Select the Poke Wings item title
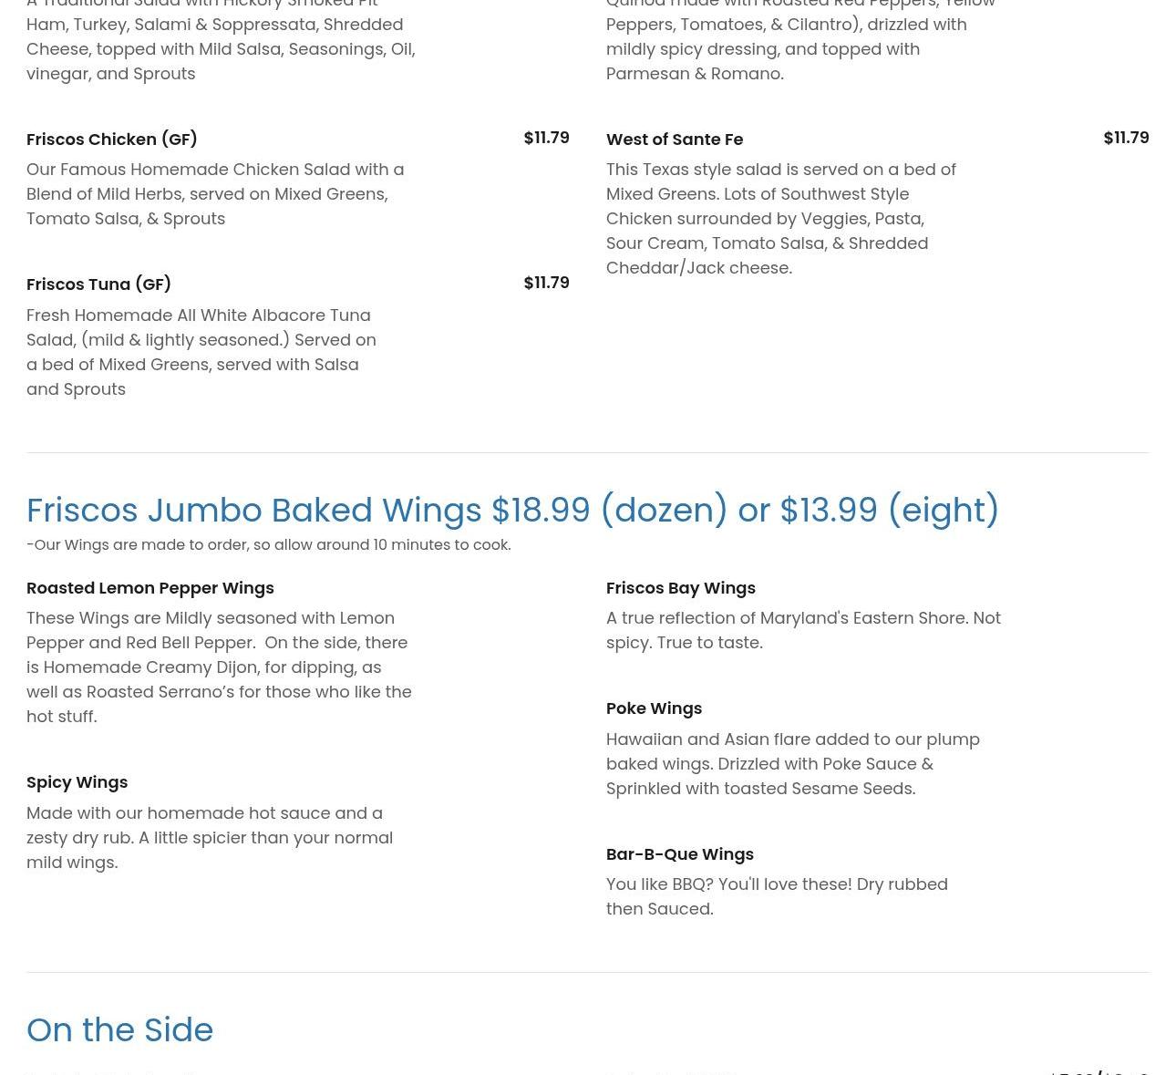The image size is (1176, 1075). (x=654, y=708)
